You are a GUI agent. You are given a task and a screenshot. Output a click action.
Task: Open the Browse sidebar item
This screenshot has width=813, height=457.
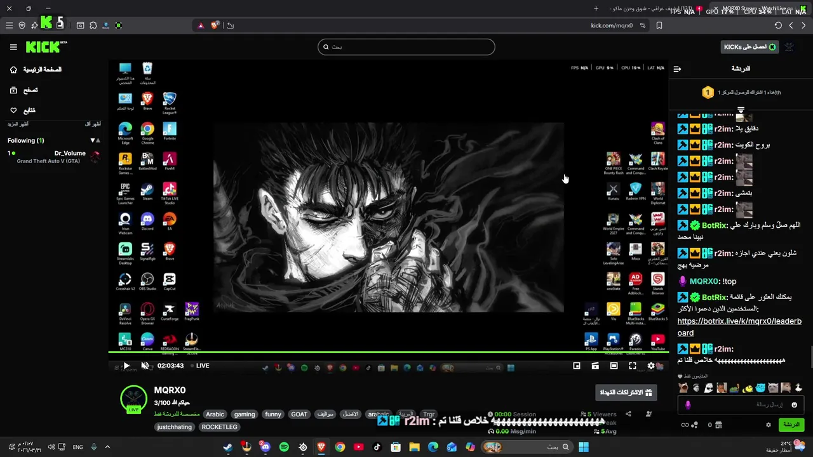[24, 90]
